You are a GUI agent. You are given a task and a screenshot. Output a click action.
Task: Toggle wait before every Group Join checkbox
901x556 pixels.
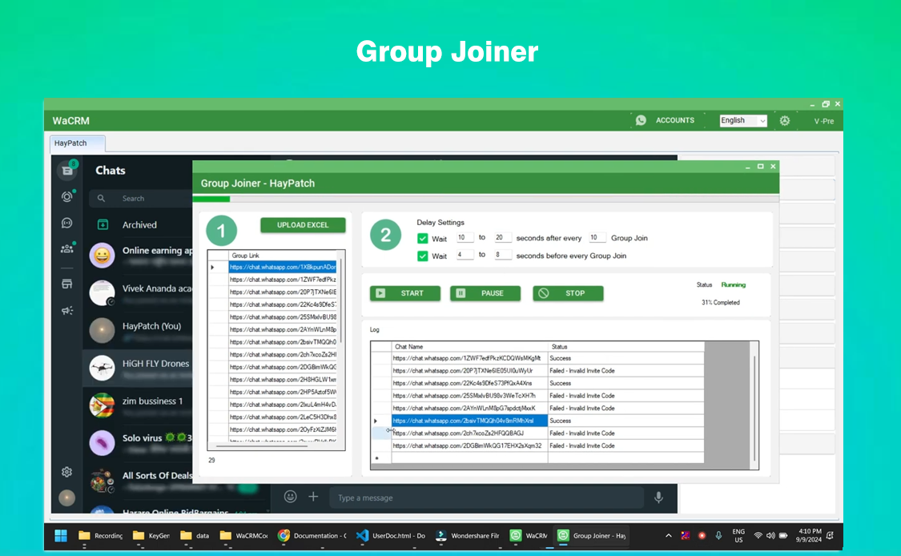(x=423, y=256)
